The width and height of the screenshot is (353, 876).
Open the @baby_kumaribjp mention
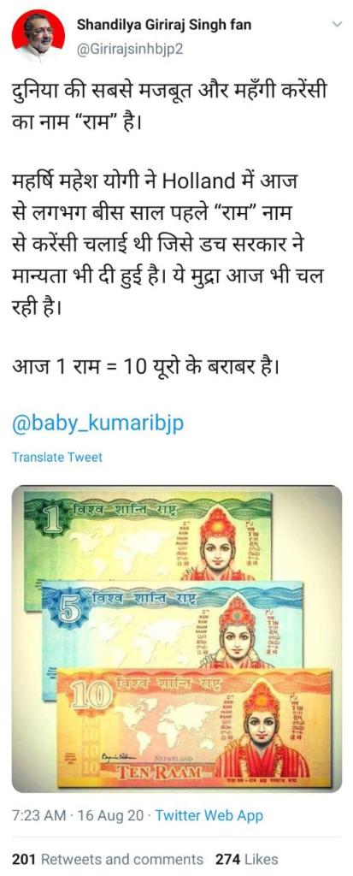pyautogui.click(x=97, y=424)
